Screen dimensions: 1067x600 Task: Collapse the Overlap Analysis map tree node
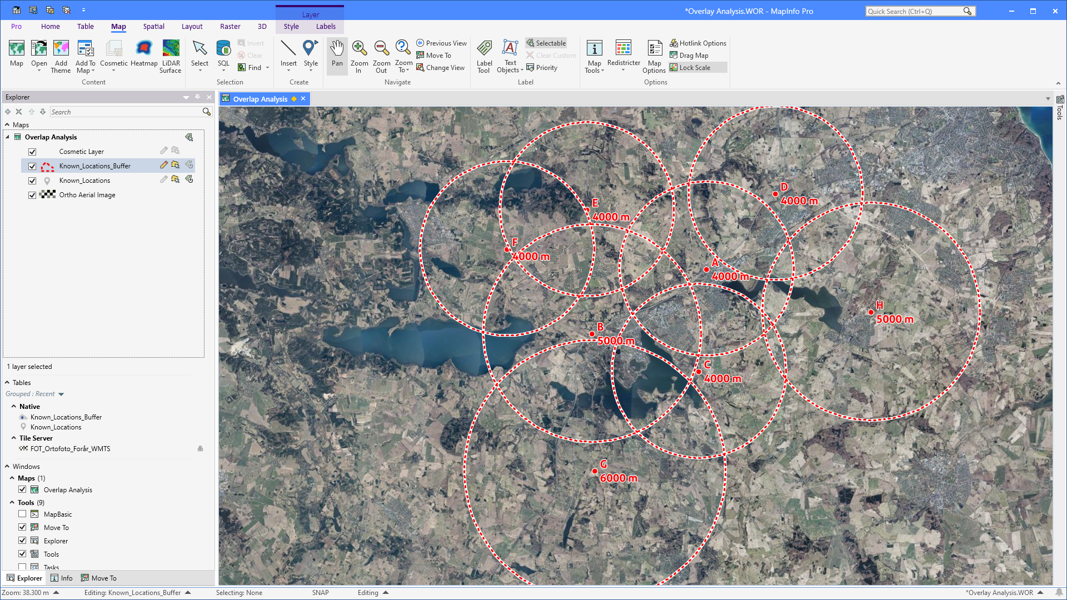coord(8,137)
